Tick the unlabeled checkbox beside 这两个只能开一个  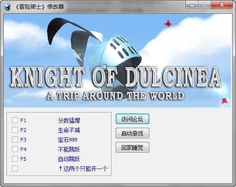pyautogui.click(x=15, y=168)
